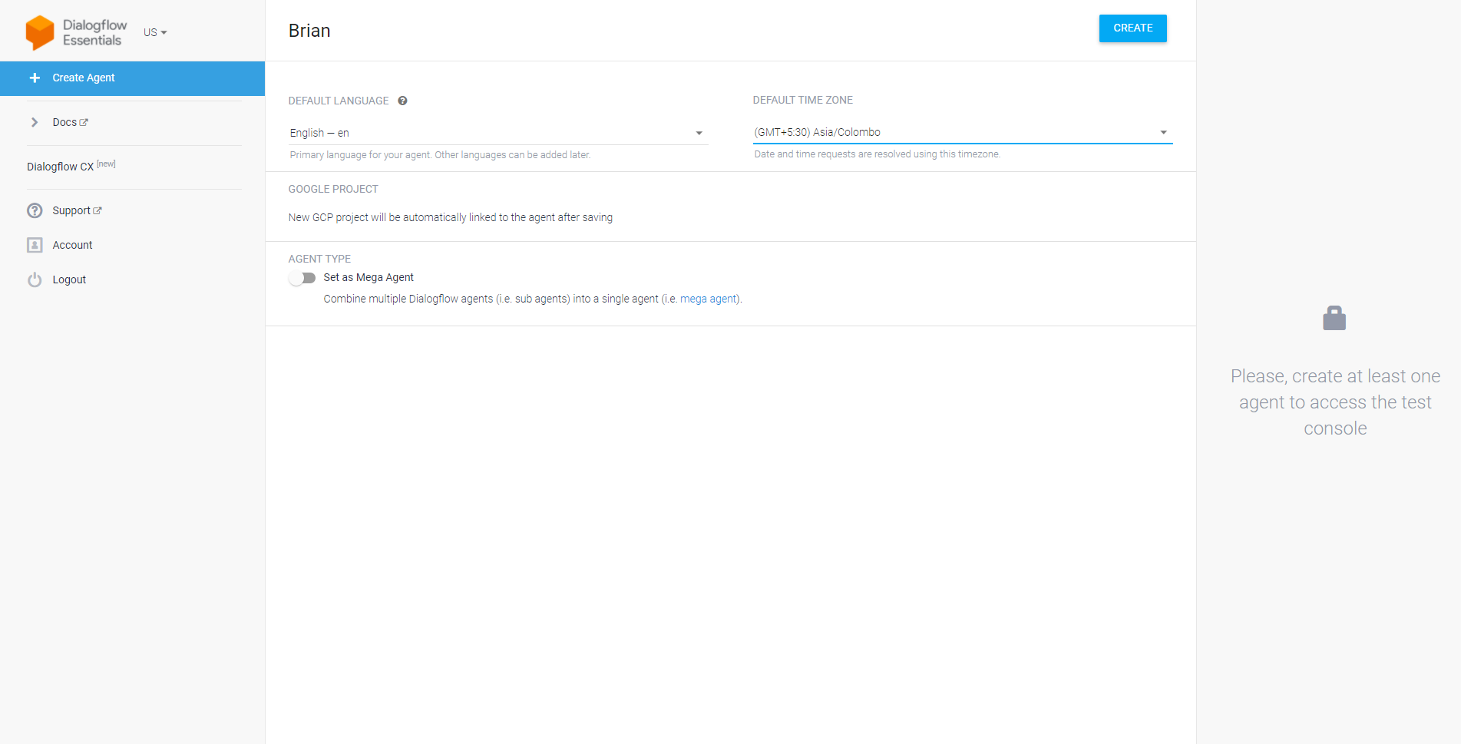This screenshot has height=744, width=1461.
Task: Click the Set as Mega Agent label
Action: pyautogui.click(x=369, y=277)
